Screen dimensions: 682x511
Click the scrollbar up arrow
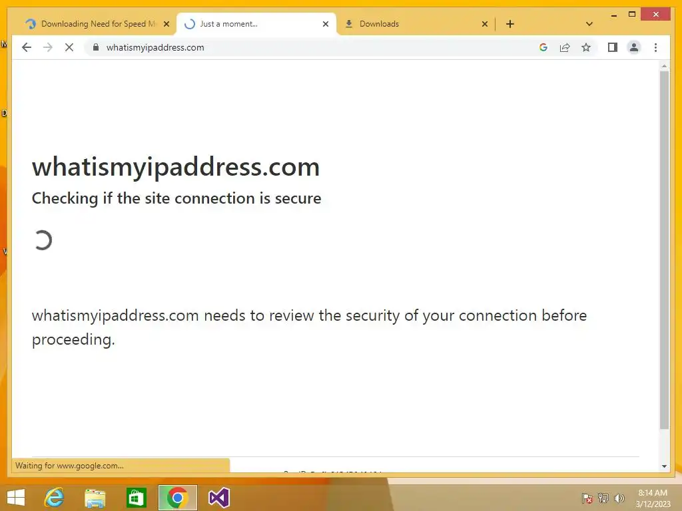tap(664, 66)
